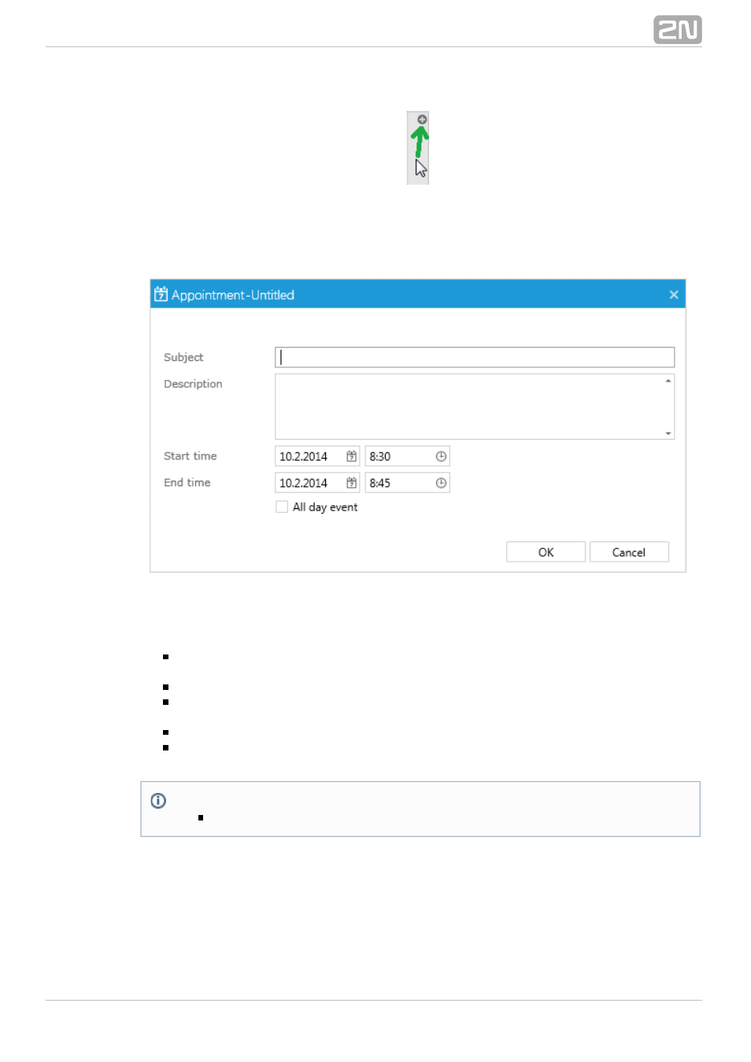Open the 8:30 start time clock picker
Viewport: 751px width, 1062px height.
pos(441,456)
